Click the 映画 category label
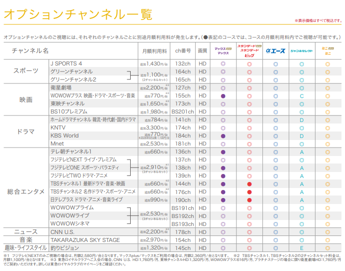 point(26,100)
